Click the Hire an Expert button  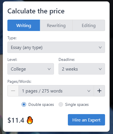(86, 120)
